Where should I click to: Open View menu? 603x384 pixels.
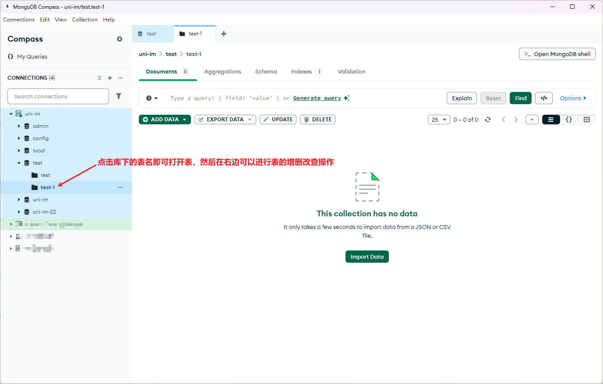point(61,20)
